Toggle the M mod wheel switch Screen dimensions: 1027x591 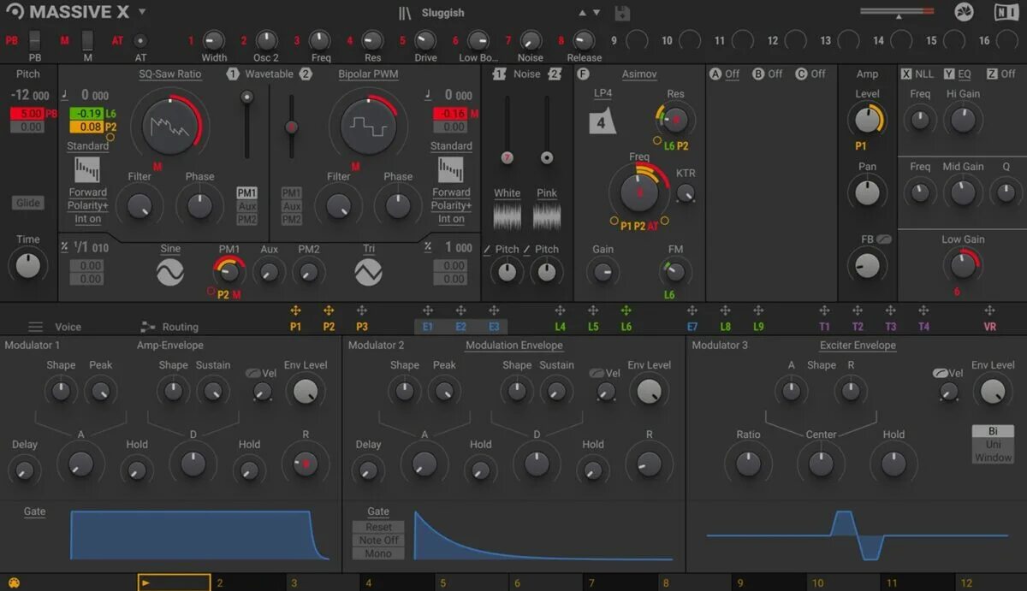tap(87, 40)
